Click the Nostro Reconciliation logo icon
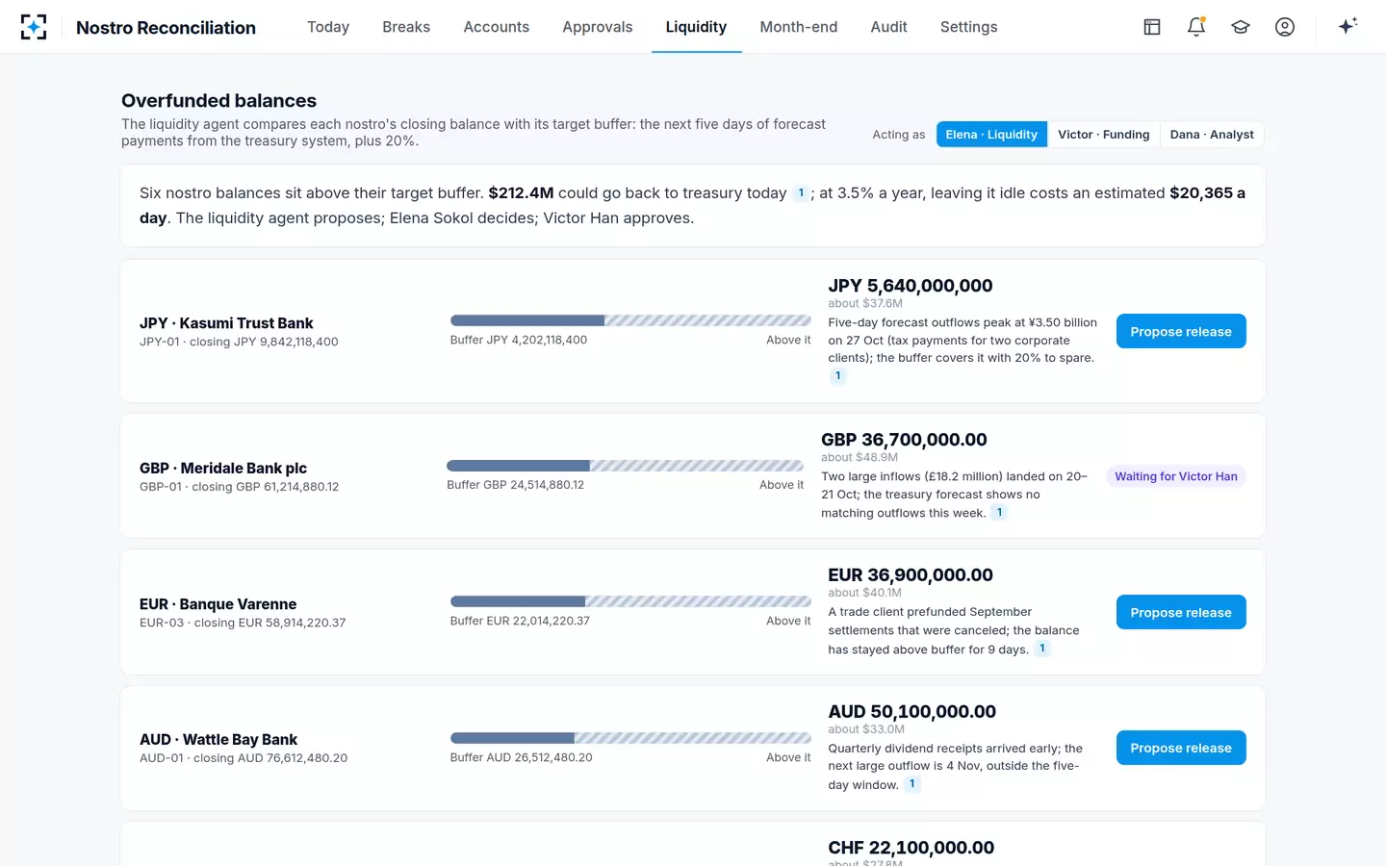1386x866 pixels. point(34,27)
